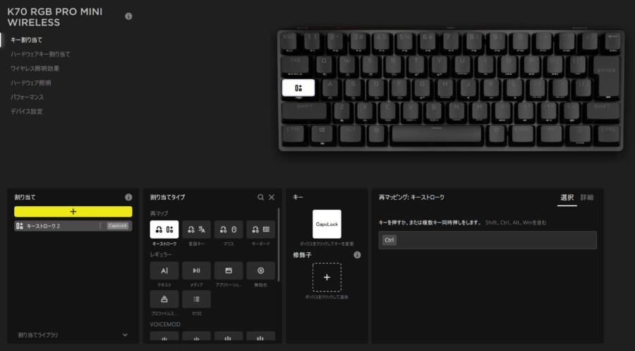Screen dimensions: 635x351
Task: Open ハードウェア照明 in the sidebar
Action: pos(31,83)
